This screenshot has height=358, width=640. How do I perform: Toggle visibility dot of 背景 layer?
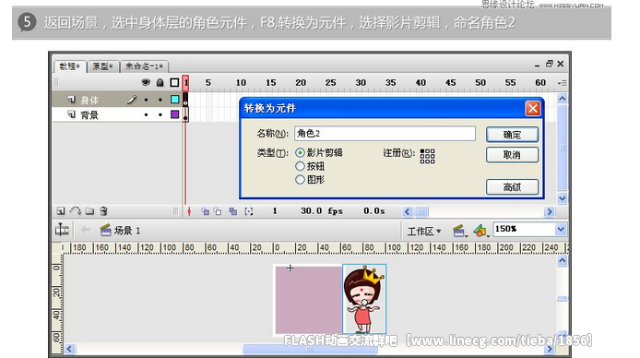pyautogui.click(x=146, y=114)
